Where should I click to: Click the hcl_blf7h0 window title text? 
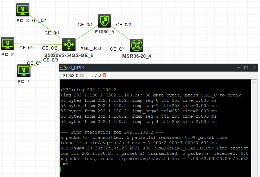[x=76, y=68]
